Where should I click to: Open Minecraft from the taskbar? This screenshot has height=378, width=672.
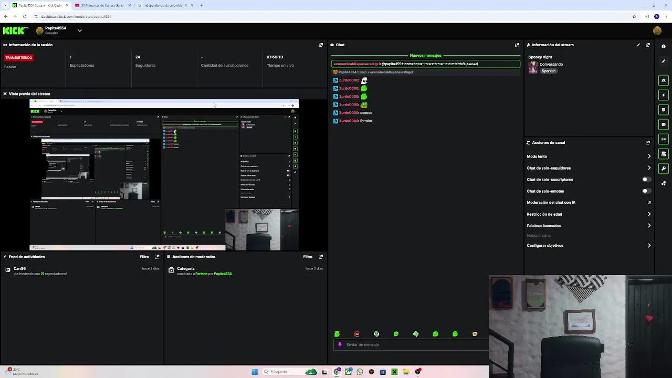pyautogui.click(x=394, y=372)
